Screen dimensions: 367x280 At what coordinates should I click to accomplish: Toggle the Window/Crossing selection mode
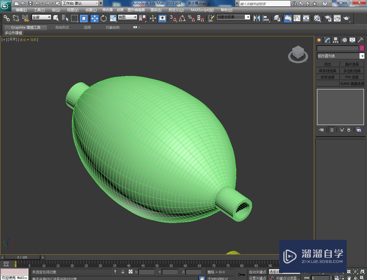click(x=84, y=18)
